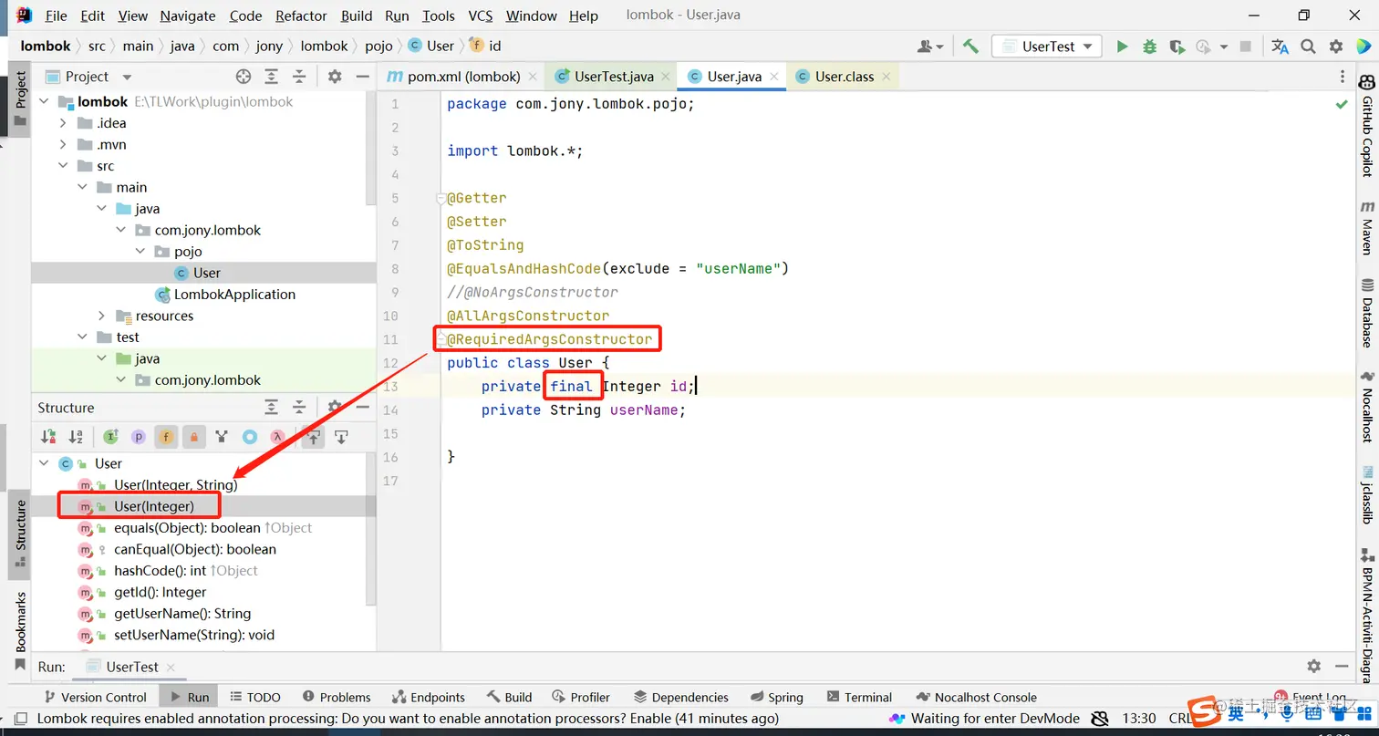Toggle sort by visibility in Structure
Image resolution: width=1379 pixels, height=736 pixels.
(x=48, y=437)
